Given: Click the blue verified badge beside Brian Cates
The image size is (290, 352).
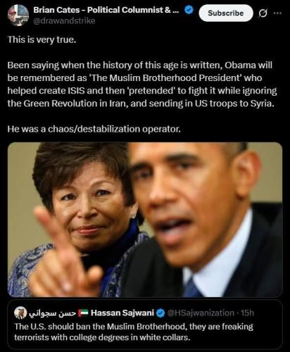Looking at the screenshot, I should (189, 10).
